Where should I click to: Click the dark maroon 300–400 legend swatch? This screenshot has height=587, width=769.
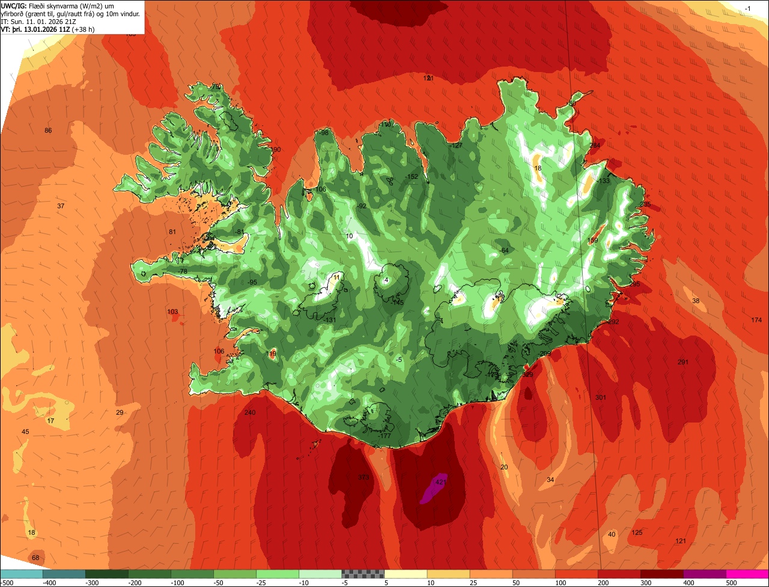[x=662, y=574]
